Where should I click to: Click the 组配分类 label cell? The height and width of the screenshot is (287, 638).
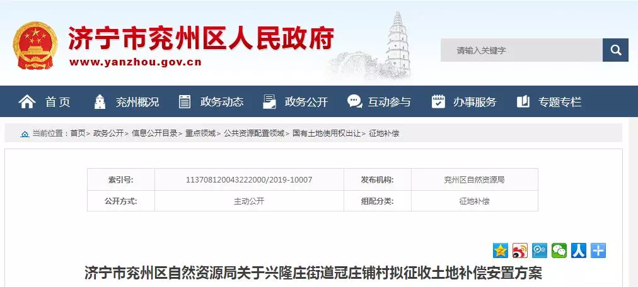[x=378, y=201]
